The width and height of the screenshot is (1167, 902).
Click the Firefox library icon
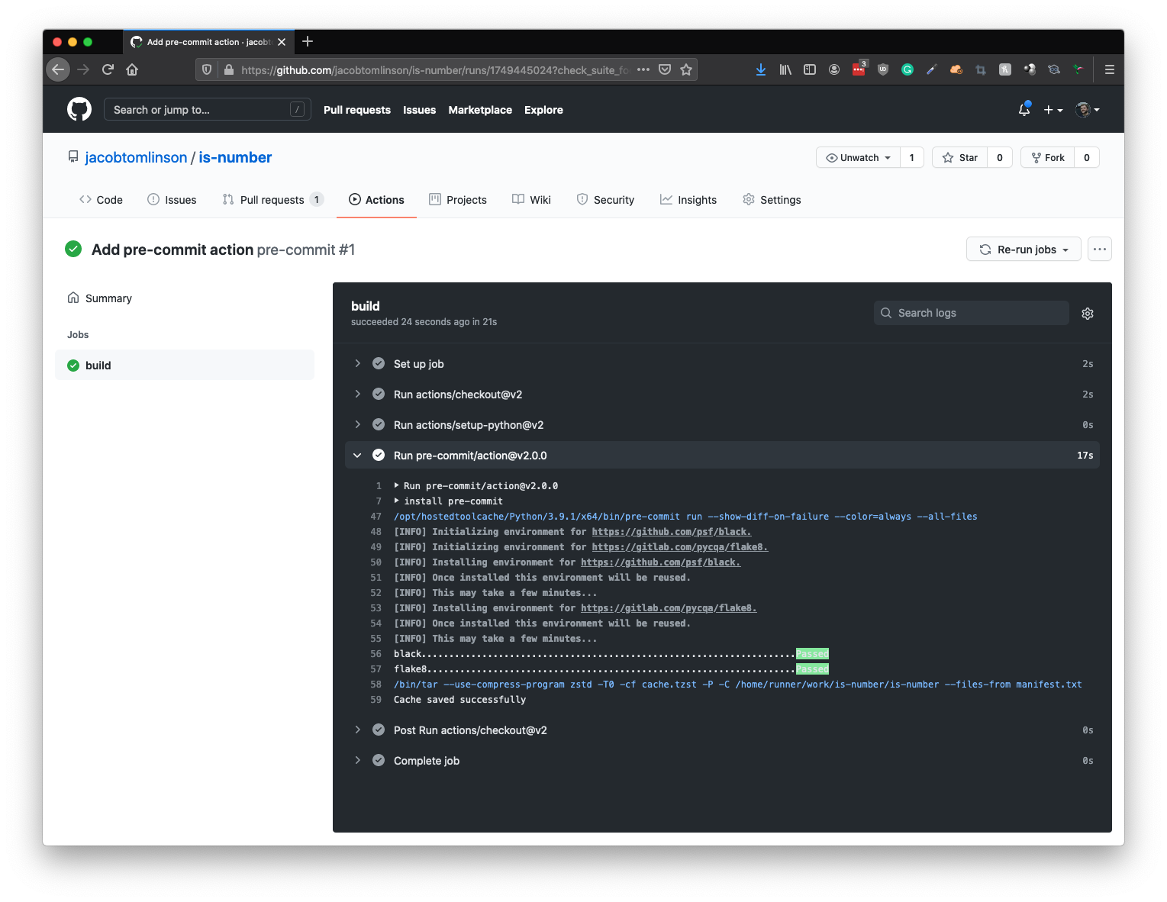785,69
